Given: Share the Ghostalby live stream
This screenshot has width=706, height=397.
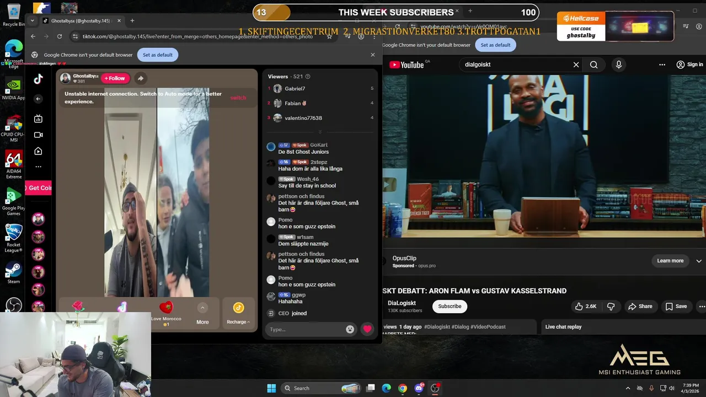Looking at the screenshot, I should pyautogui.click(x=141, y=78).
